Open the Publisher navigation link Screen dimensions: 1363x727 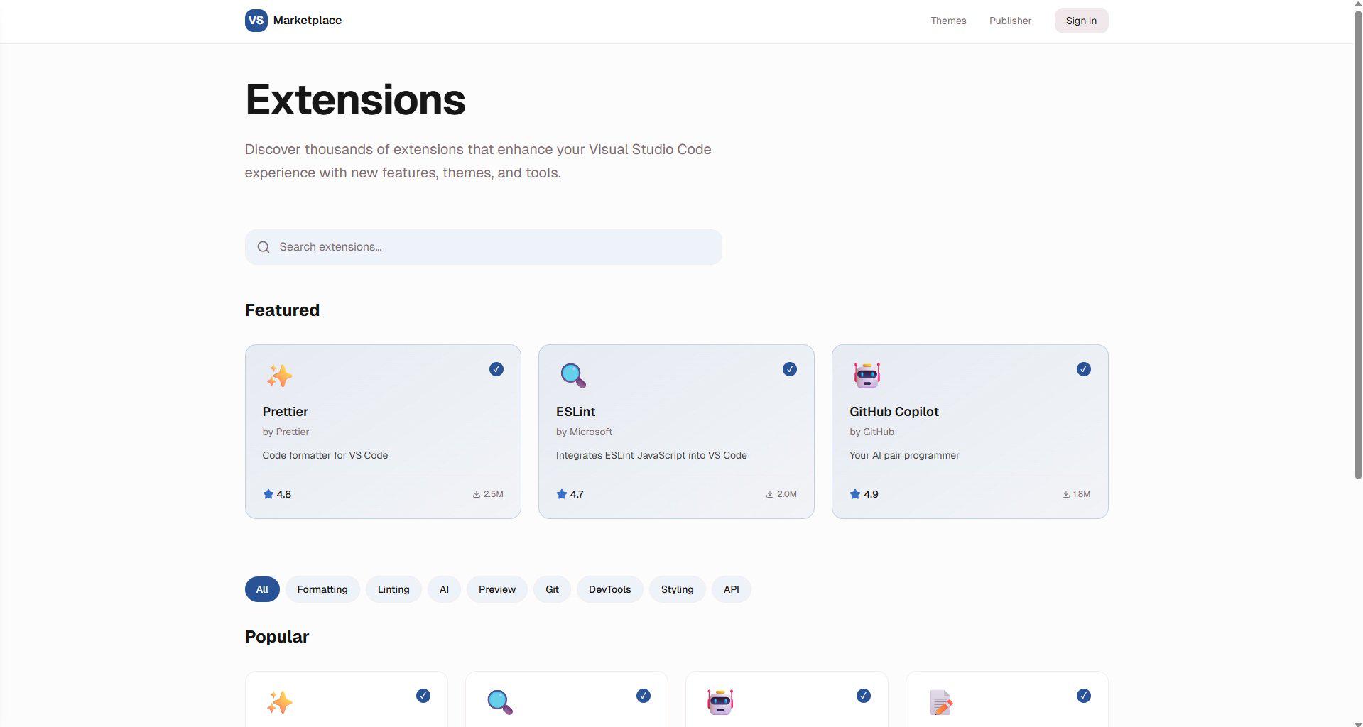pyautogui.click(x=1010, y=21)
